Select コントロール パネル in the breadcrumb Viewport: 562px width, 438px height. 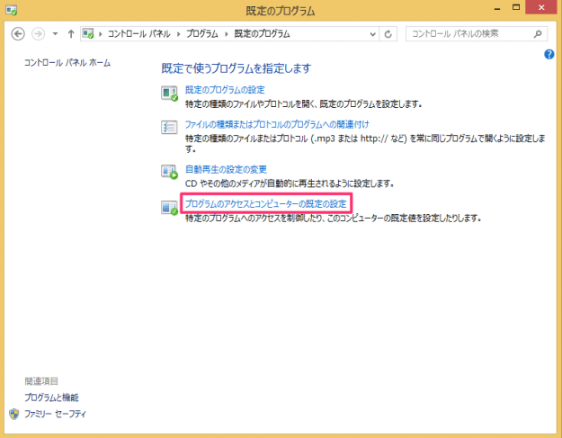(139, 34)
